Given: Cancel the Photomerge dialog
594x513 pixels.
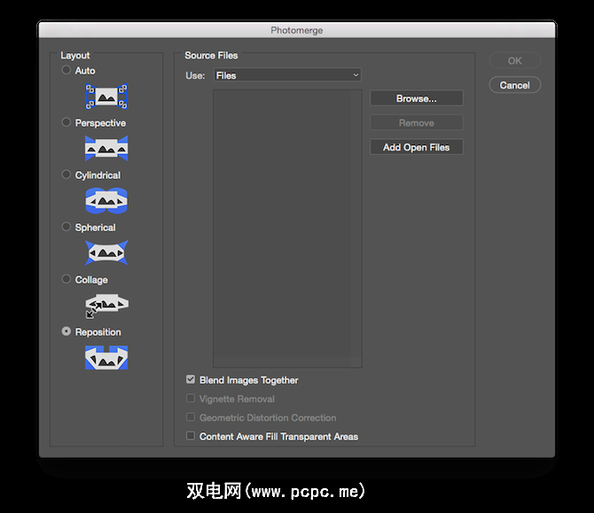Looking at the screenshot, I should click(515, 85).
